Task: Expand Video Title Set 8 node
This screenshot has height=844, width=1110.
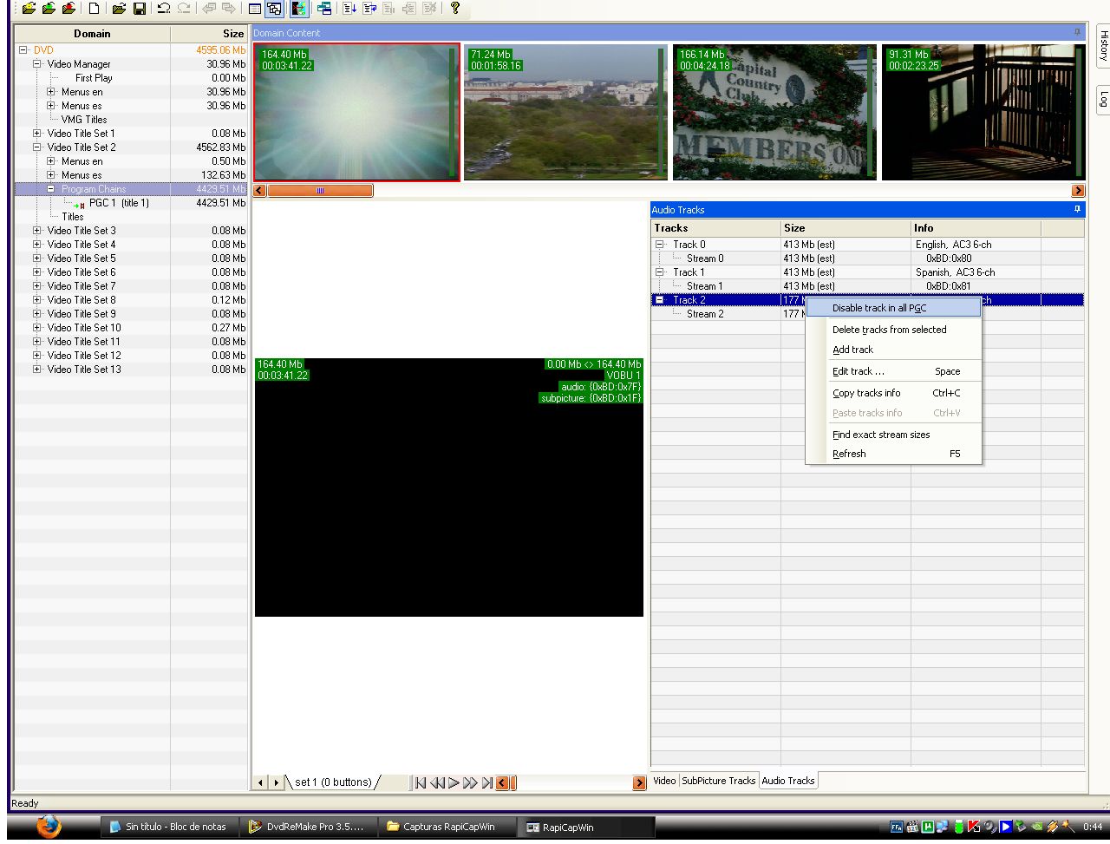Action: click(x=37, y=300)
